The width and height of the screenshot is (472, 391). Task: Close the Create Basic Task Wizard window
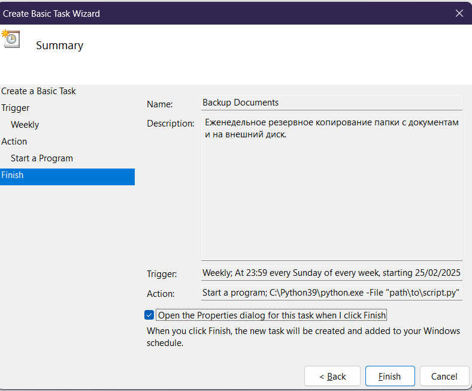[x=459, y=13]
